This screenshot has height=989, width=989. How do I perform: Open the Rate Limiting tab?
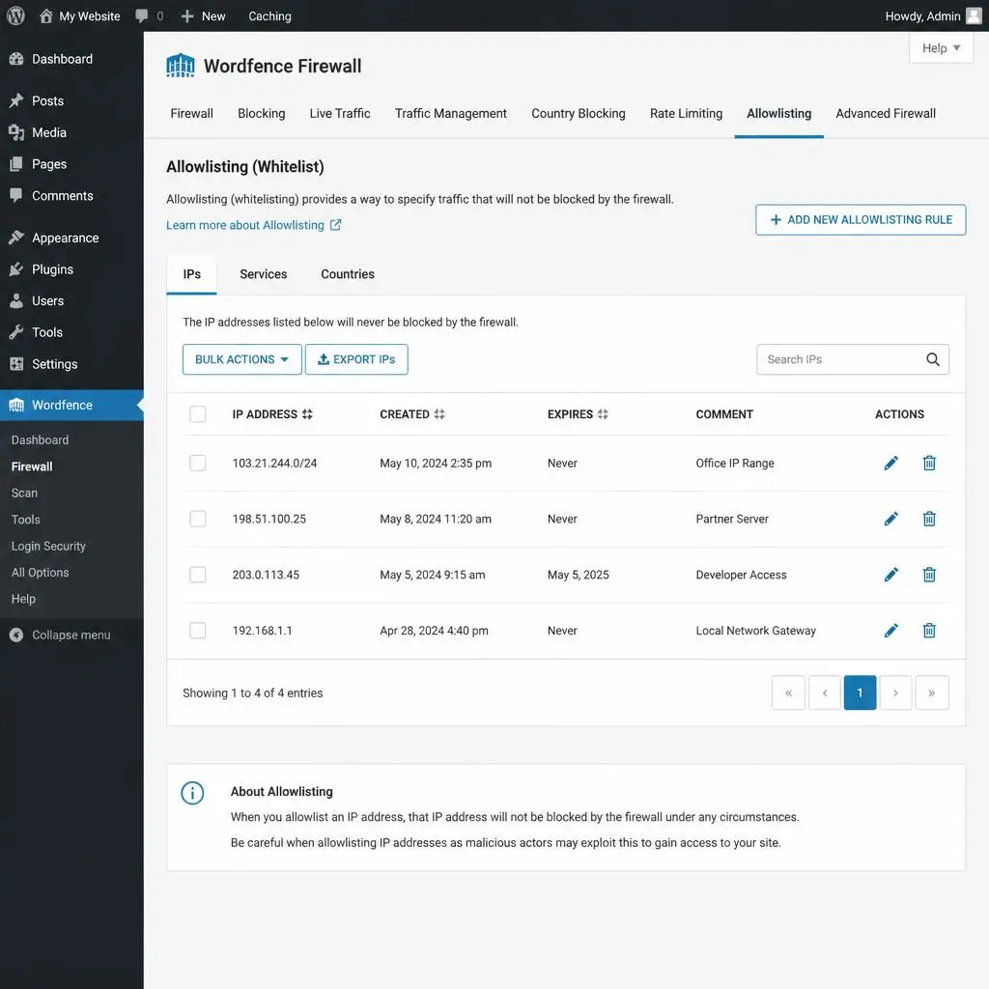(x=686, y=114)
